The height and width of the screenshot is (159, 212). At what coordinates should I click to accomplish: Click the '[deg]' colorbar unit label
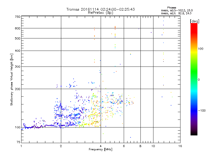[x=195, y=21]
